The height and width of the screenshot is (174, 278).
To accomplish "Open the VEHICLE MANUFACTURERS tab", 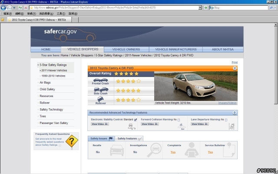I will tap(175, 49).
